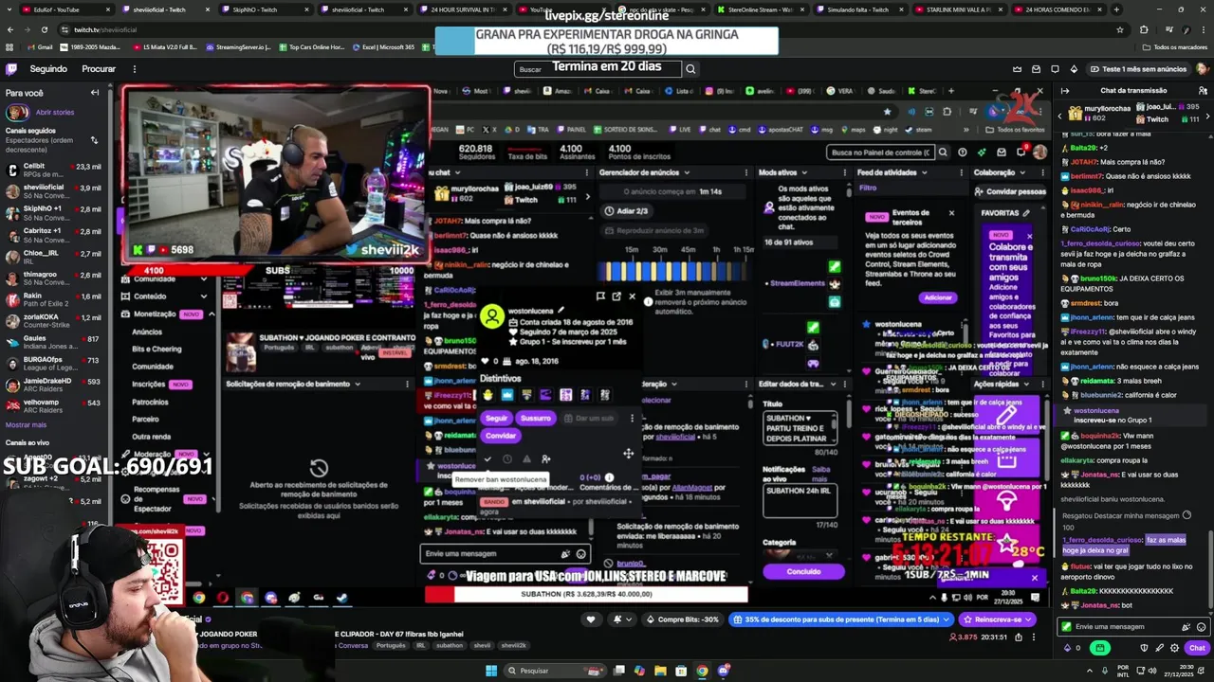
Task: Bookmark this page with the star icon
Action: 1120,29
